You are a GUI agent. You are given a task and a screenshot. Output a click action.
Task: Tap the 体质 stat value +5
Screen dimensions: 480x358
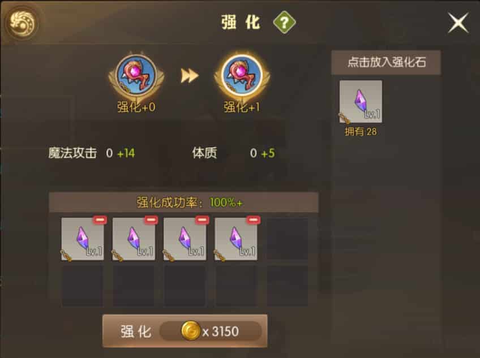(268, 153)
